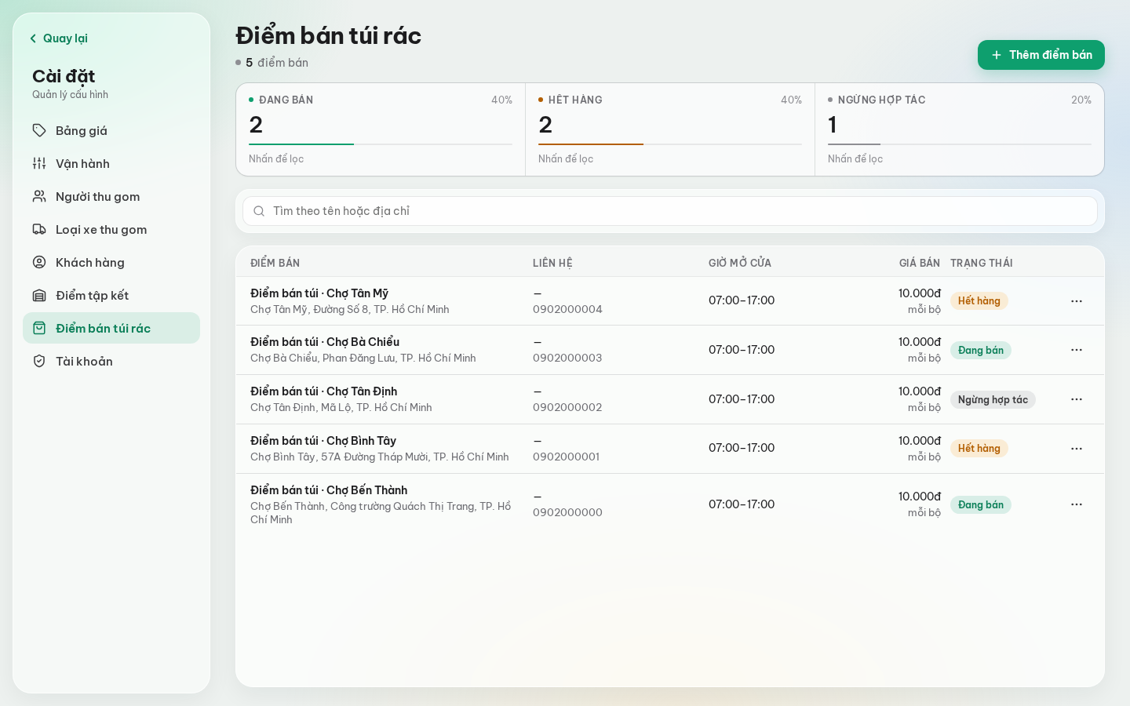
Task: Click the Trạng thái column header
Action: tap(981, 263)
